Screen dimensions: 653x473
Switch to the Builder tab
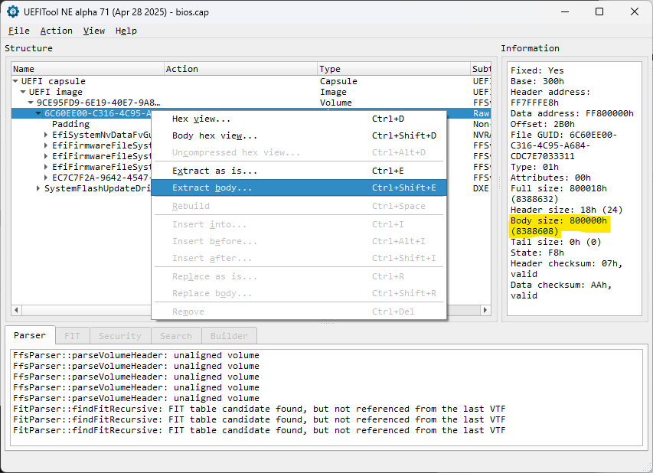click(229, 336)
